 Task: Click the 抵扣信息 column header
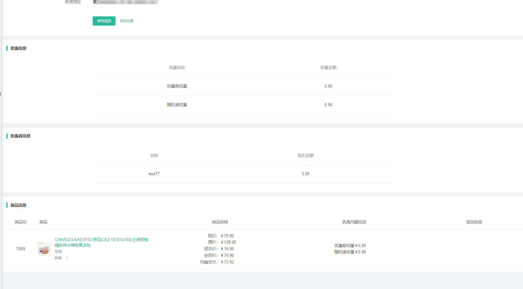[x=474, y=222]
